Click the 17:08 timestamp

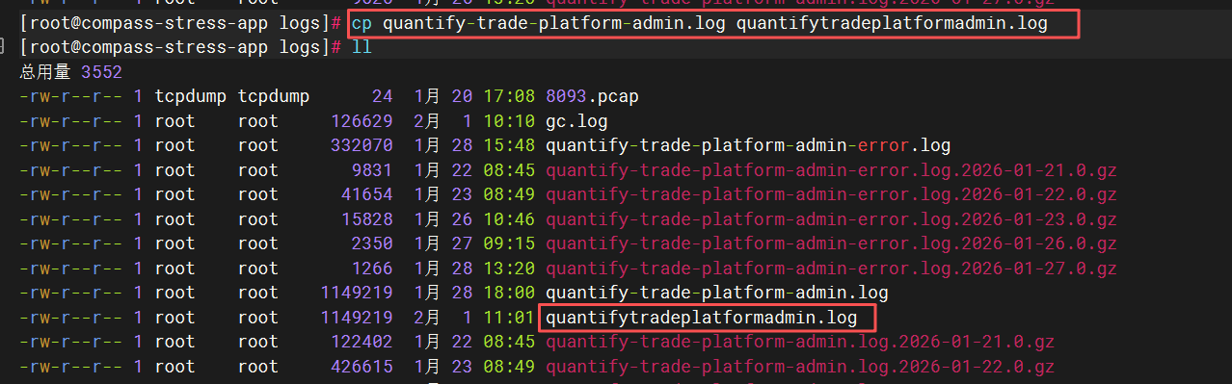pyautogui.click(x=508, y=96)
